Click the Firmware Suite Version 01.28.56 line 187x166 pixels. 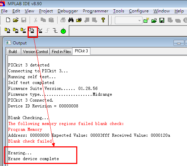pos(53,89)
